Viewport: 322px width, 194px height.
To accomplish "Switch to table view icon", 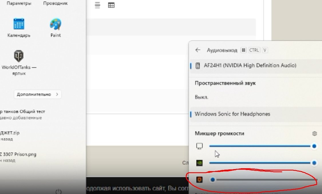I will pyautogui.click(x=111, y=5).
